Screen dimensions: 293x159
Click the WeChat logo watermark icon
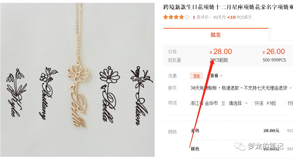[x=240, y=146]
